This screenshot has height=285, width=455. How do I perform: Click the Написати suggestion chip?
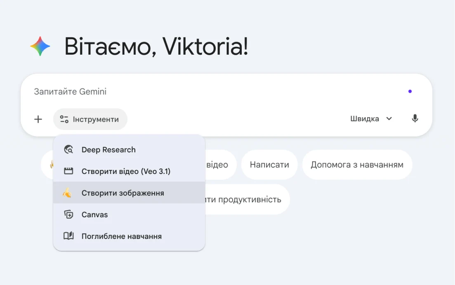pyautogui.click(x=269, y=165)
